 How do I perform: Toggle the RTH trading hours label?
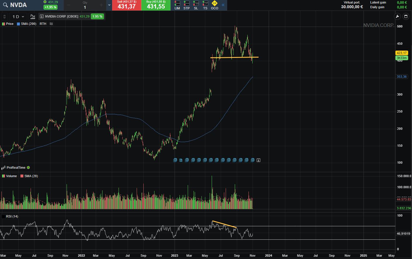tap(43, 24)
